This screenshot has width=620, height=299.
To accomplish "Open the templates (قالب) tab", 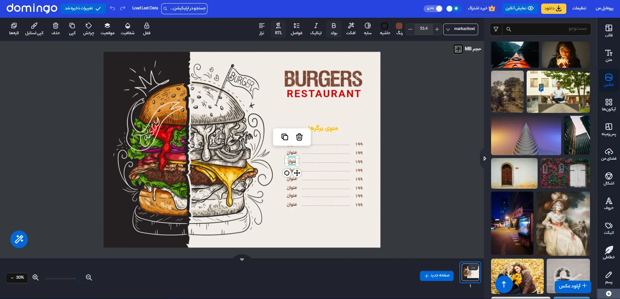I will coord(609,31).
